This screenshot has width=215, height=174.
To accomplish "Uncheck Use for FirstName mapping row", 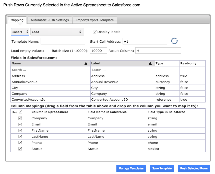I will tap(20, 130).
